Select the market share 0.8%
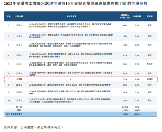 (x=137, y=55)
